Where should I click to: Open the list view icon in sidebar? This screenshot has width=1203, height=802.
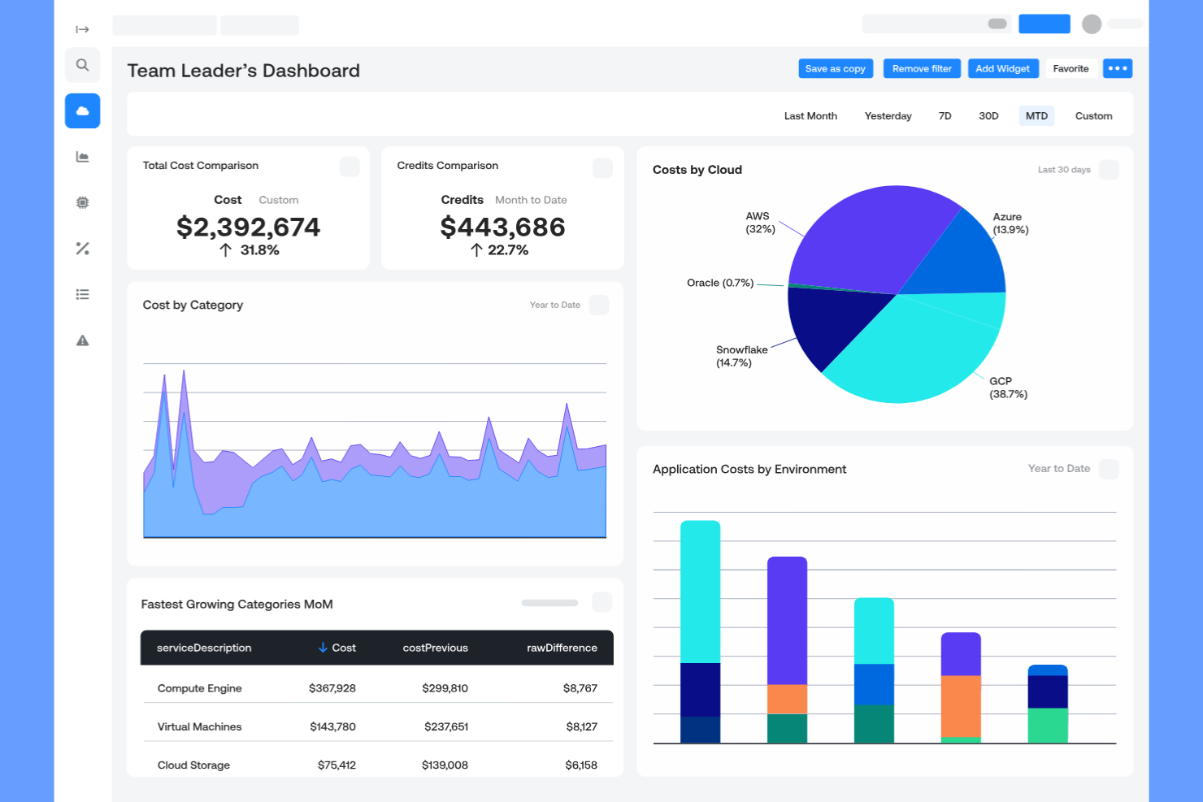pos(82,294)
